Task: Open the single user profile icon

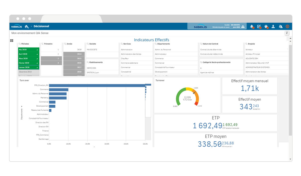Action: click(x=273, y=26)
